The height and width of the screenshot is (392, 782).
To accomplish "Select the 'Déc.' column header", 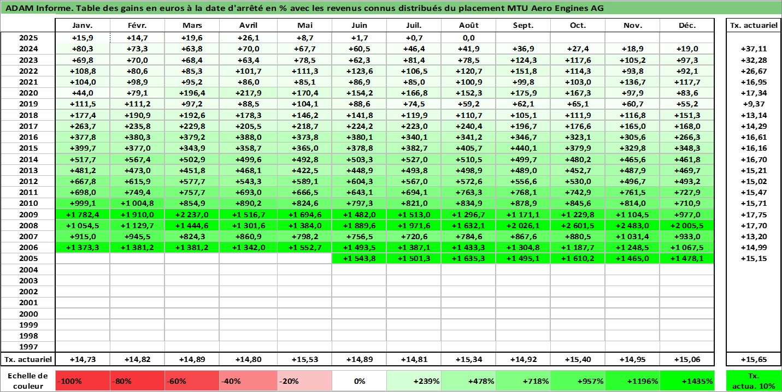I will click(x=687, y=26).
